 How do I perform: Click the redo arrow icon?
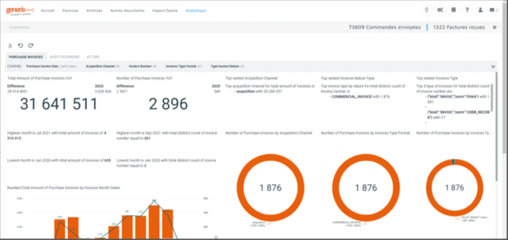coord(30,46)
